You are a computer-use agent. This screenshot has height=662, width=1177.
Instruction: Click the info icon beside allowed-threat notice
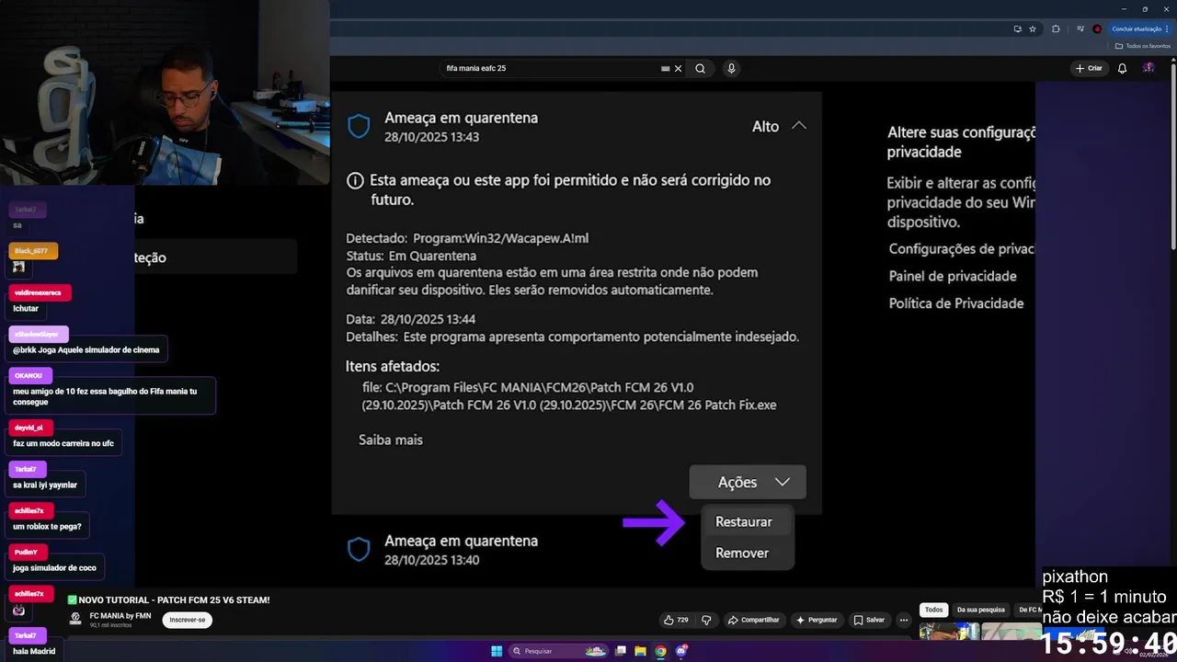(x=354, y=181)
